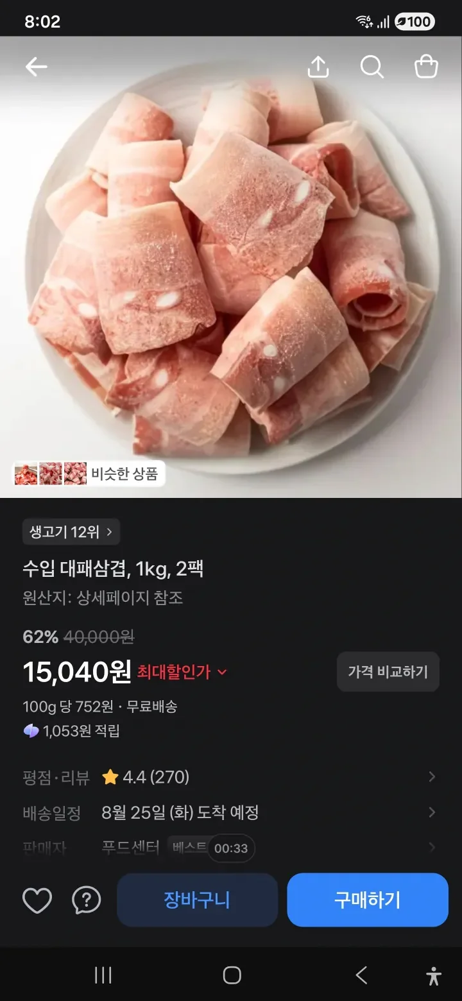Tap the Android back navigation icon
Image resolution: width=462 pixels, height=1001 pixels.
tap(361, 975)
